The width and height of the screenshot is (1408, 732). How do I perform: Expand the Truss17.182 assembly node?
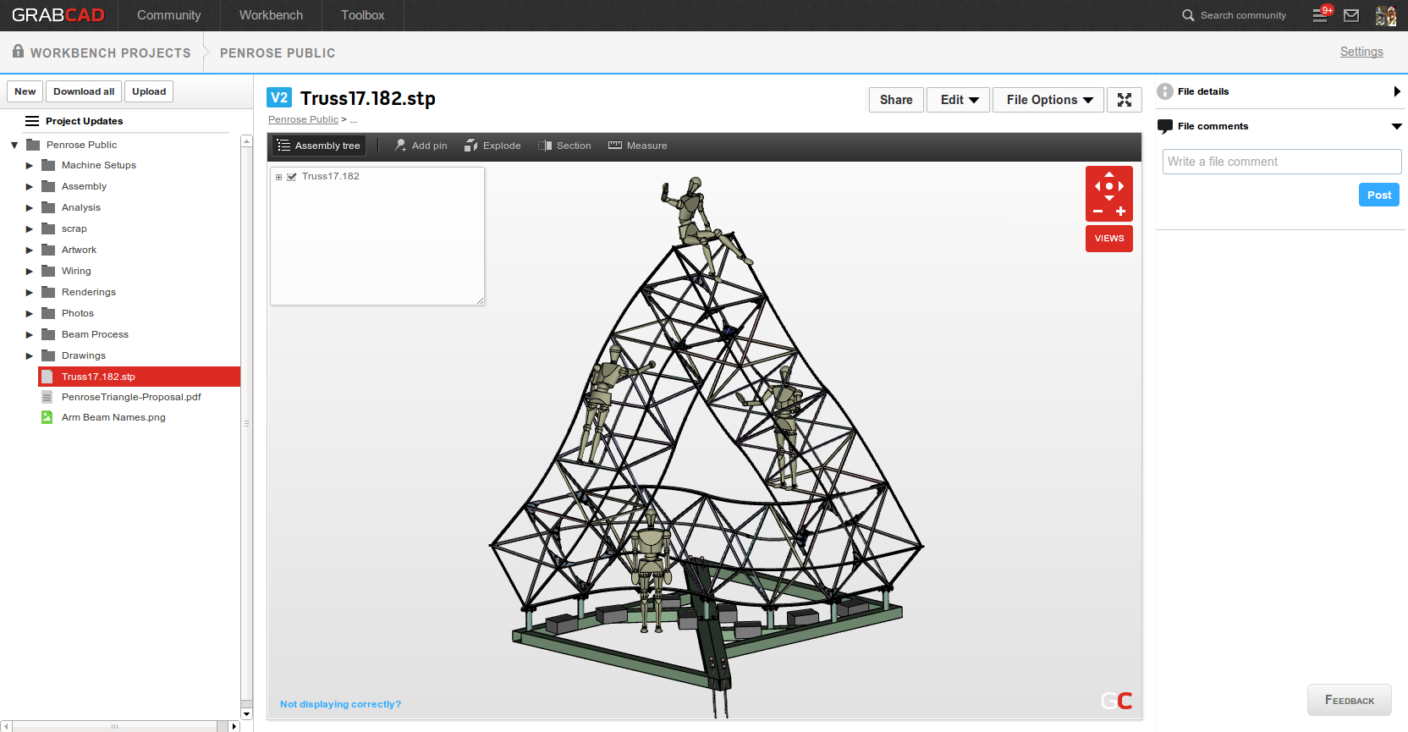(278, 177)
